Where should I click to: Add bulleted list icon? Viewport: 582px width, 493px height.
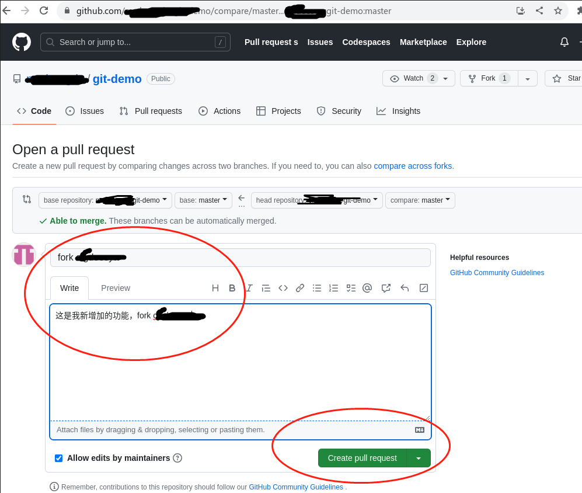316,288
